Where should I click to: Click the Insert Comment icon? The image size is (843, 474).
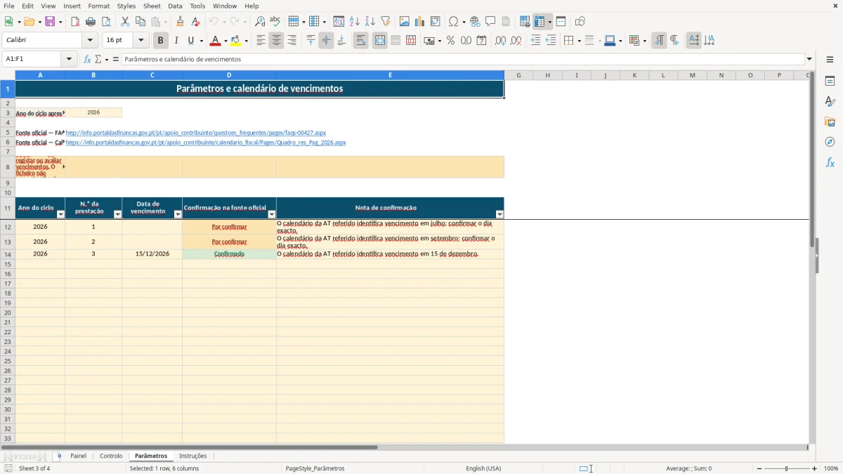(x=491, y=22)
